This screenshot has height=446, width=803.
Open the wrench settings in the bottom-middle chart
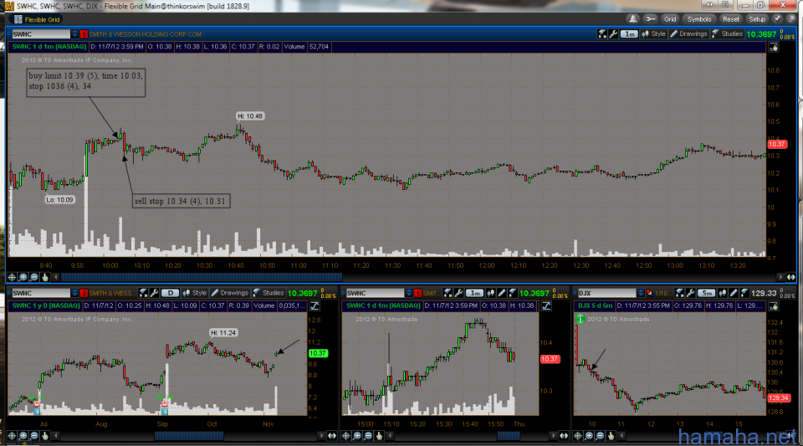pos(459,293)
